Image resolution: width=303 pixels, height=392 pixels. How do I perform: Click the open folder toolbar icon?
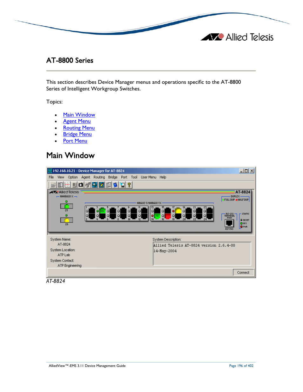coord(53,185)
